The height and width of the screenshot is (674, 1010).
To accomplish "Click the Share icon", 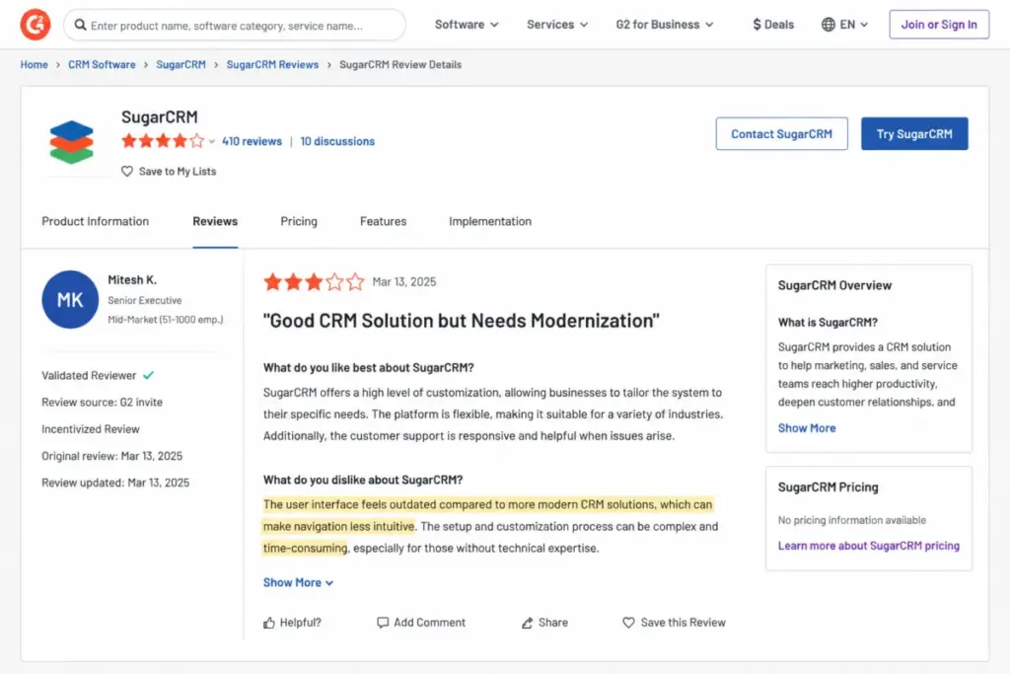I will (x=527, y=623).
